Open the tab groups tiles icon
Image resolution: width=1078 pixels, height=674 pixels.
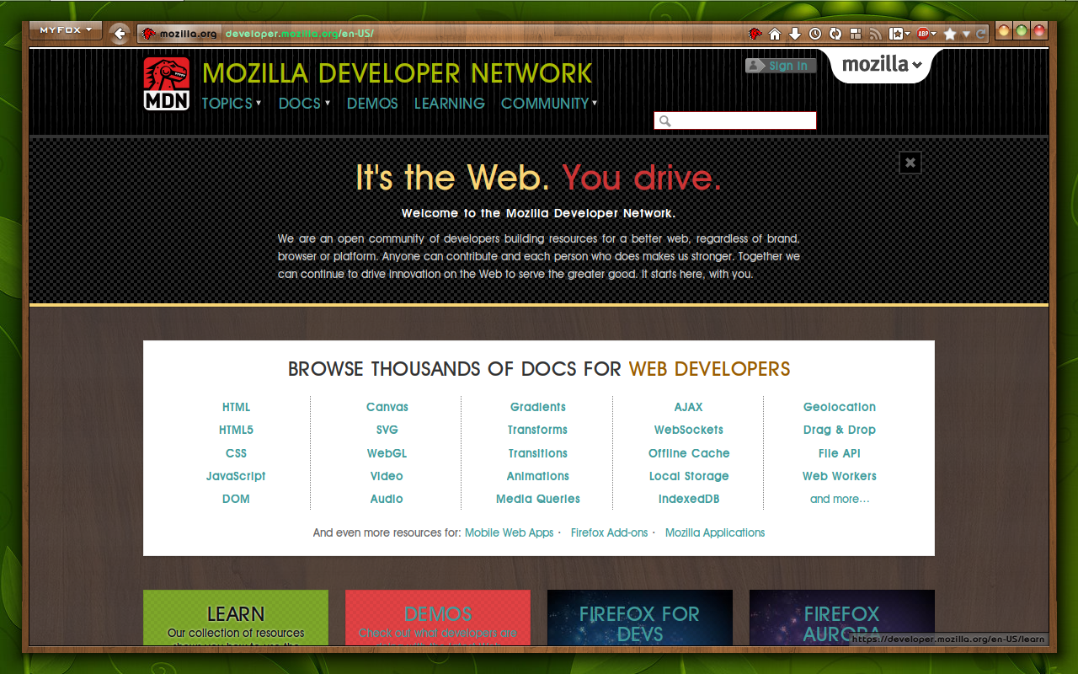click(x=856, y=34)
